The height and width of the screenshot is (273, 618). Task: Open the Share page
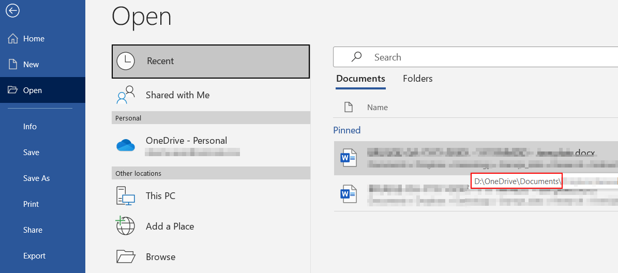click(42, 230)
